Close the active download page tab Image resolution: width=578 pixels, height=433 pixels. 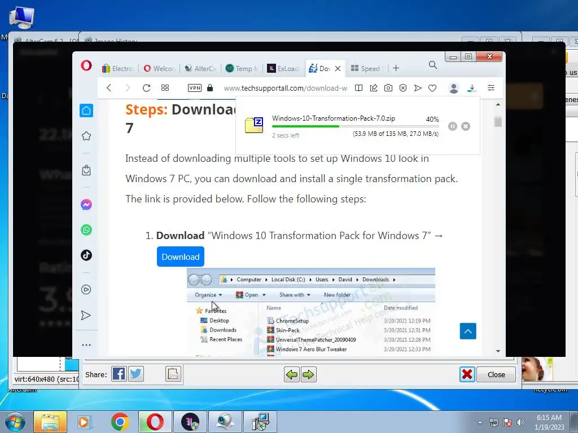coord(338,68)
